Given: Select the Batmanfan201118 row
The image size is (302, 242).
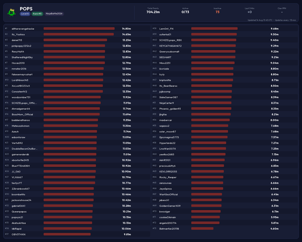Looking at the screenshot, I should click(225, 229).
